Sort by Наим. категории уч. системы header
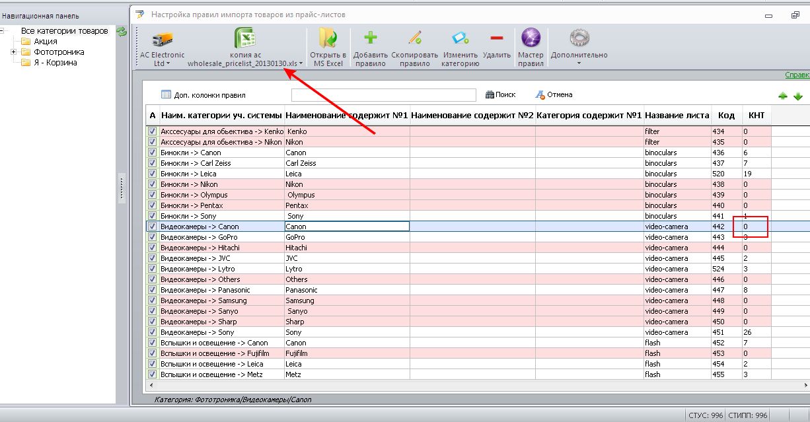Screen dimensions: 810x422 click(x=222, y=116)
